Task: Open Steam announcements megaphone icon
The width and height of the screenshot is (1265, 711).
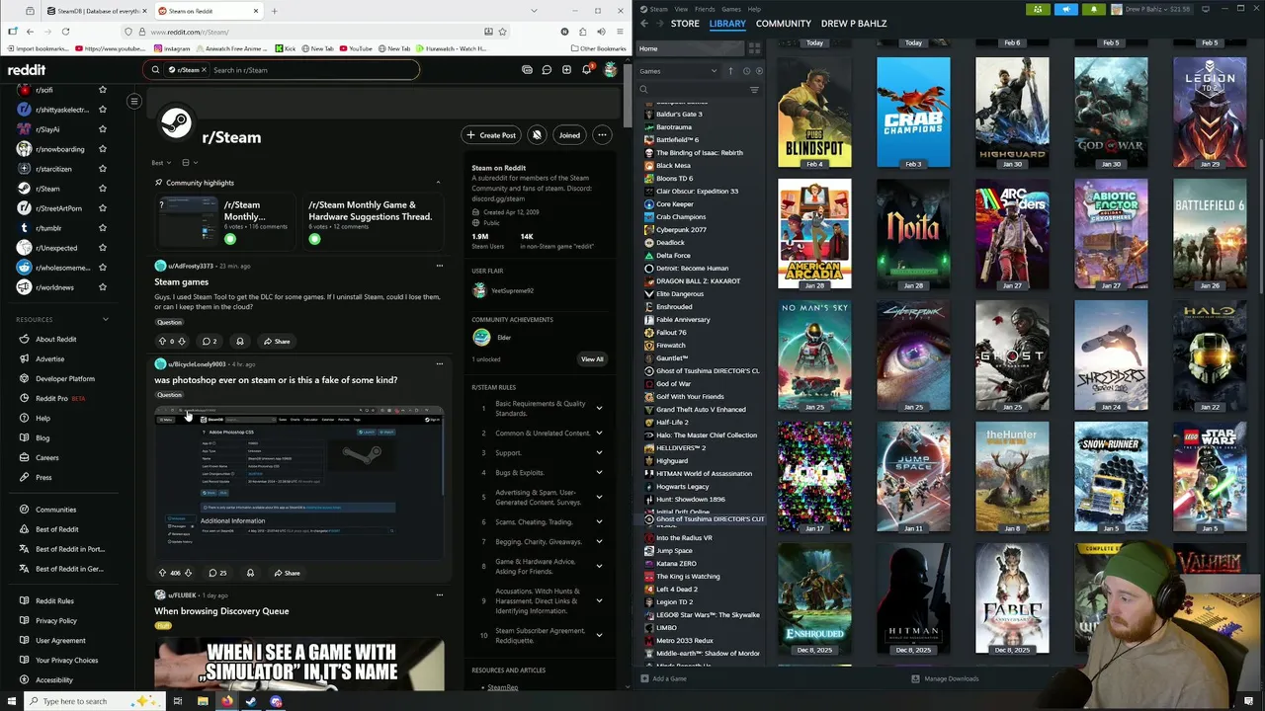Action: (x=1065, y=9)
